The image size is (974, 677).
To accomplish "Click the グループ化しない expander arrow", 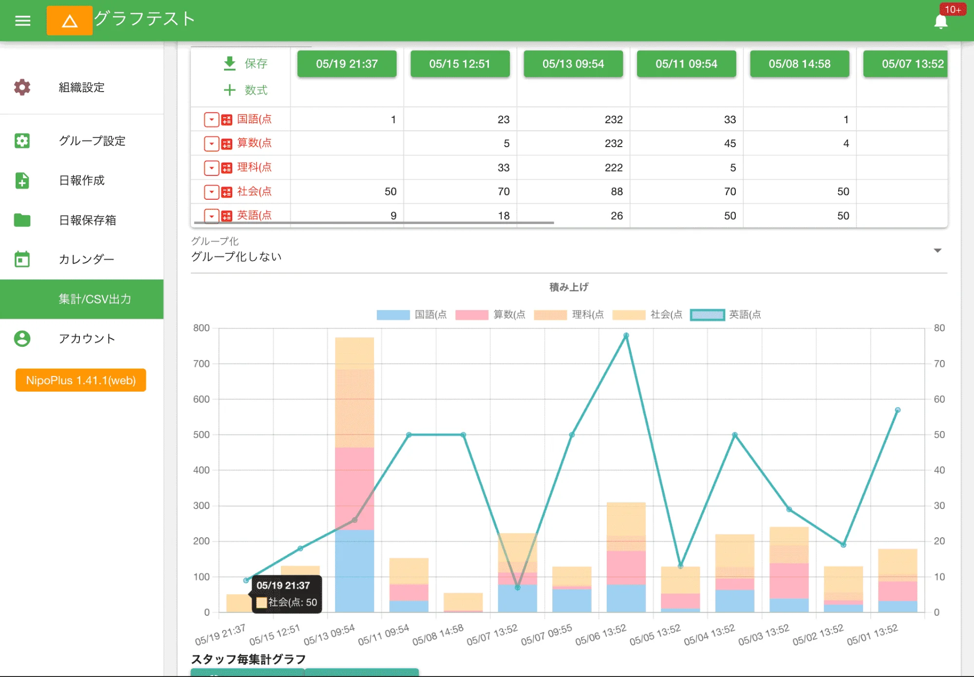I will coord(938,257).
